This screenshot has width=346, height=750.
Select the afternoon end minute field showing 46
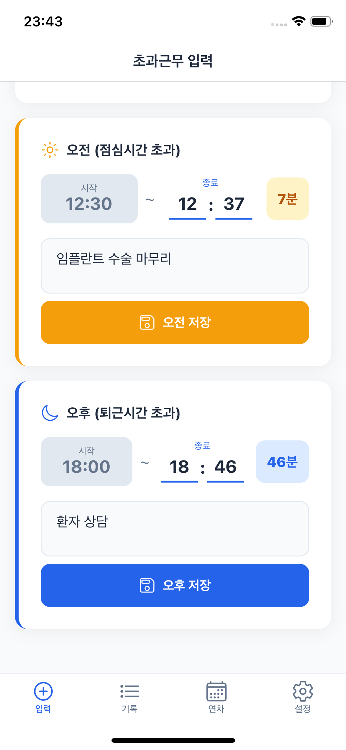tap(226, 467)
